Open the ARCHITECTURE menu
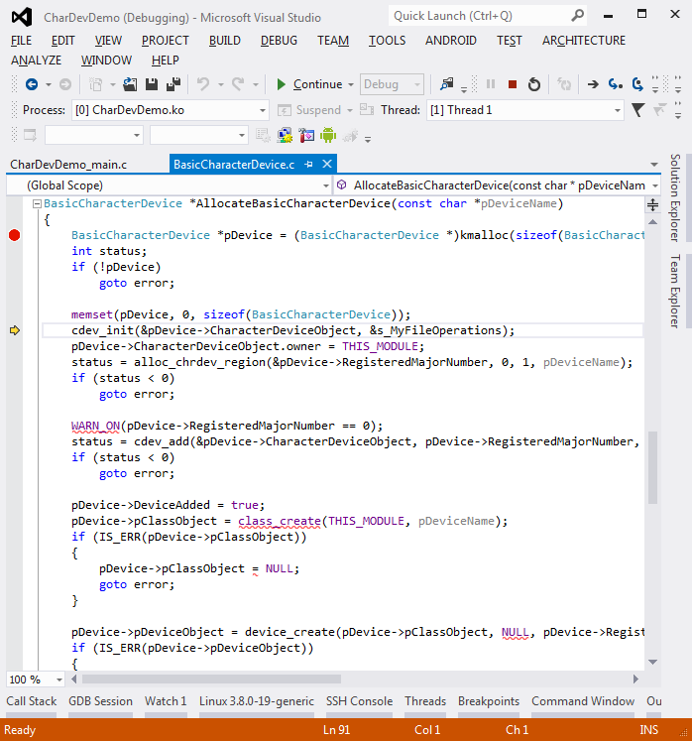 pyautogui.click(x=584, y=41)
